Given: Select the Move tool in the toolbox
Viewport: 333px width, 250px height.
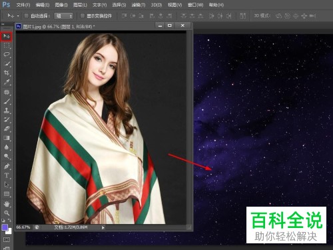Looking at the screenshot, I should pos(7,37).
